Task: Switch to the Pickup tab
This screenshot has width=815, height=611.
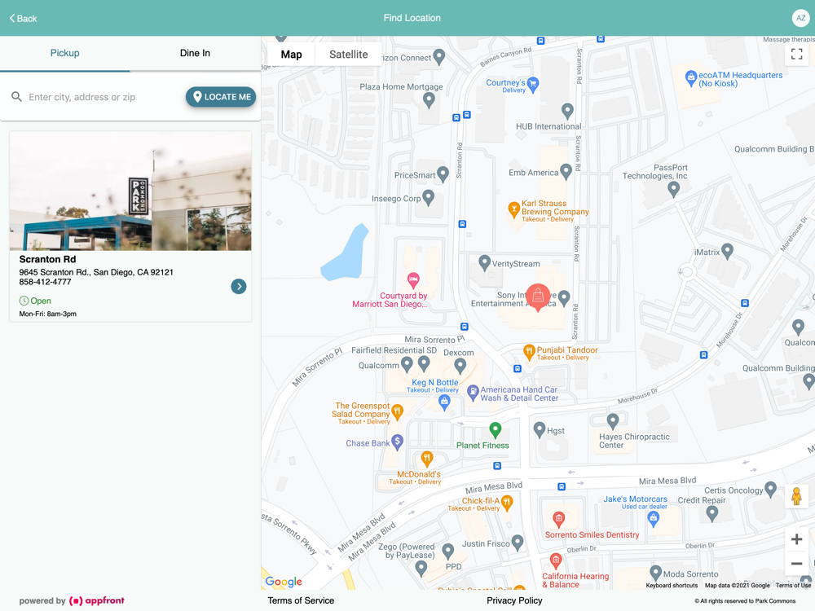Action: click(x=65, y=53)
